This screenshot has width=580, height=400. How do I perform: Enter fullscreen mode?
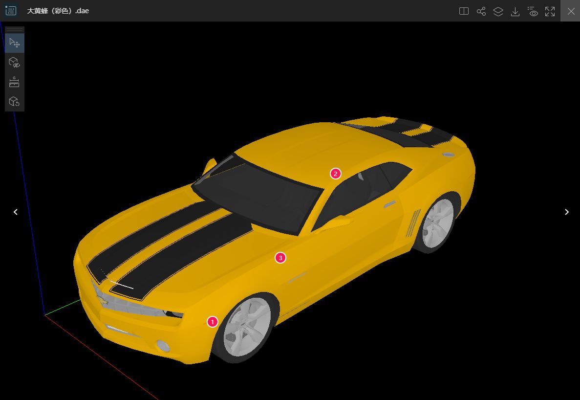(x=550, y=11)
